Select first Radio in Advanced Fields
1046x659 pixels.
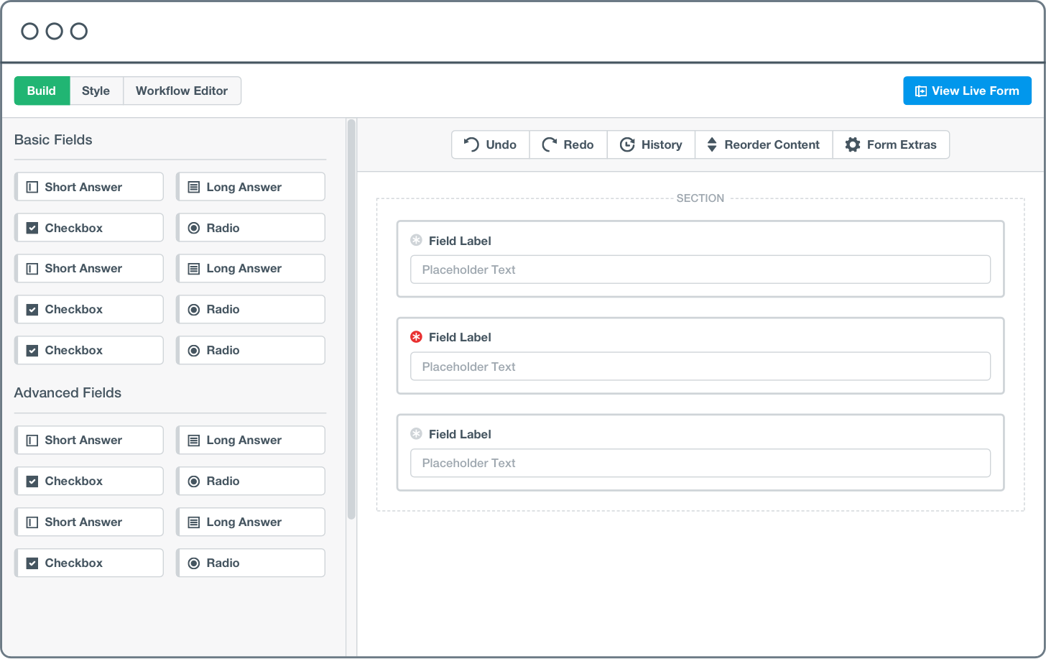click(251, 481)
